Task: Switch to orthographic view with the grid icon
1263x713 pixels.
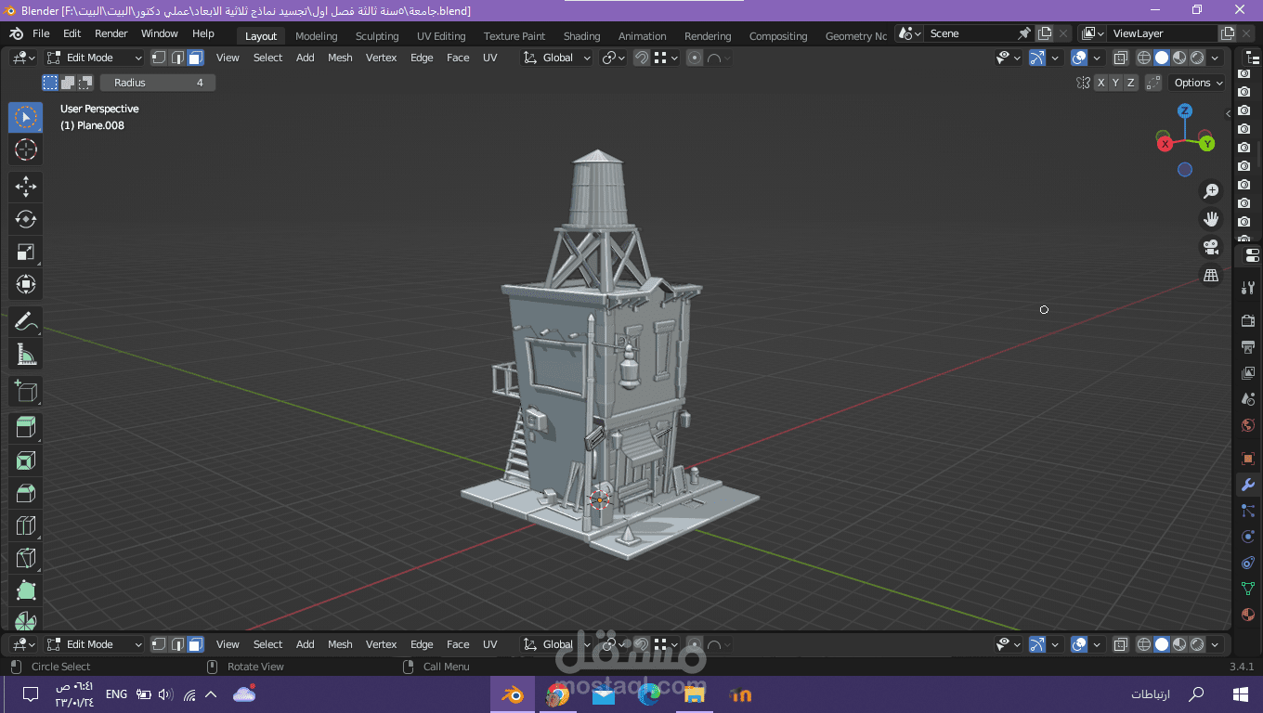Action: (x=1211, y=275)
